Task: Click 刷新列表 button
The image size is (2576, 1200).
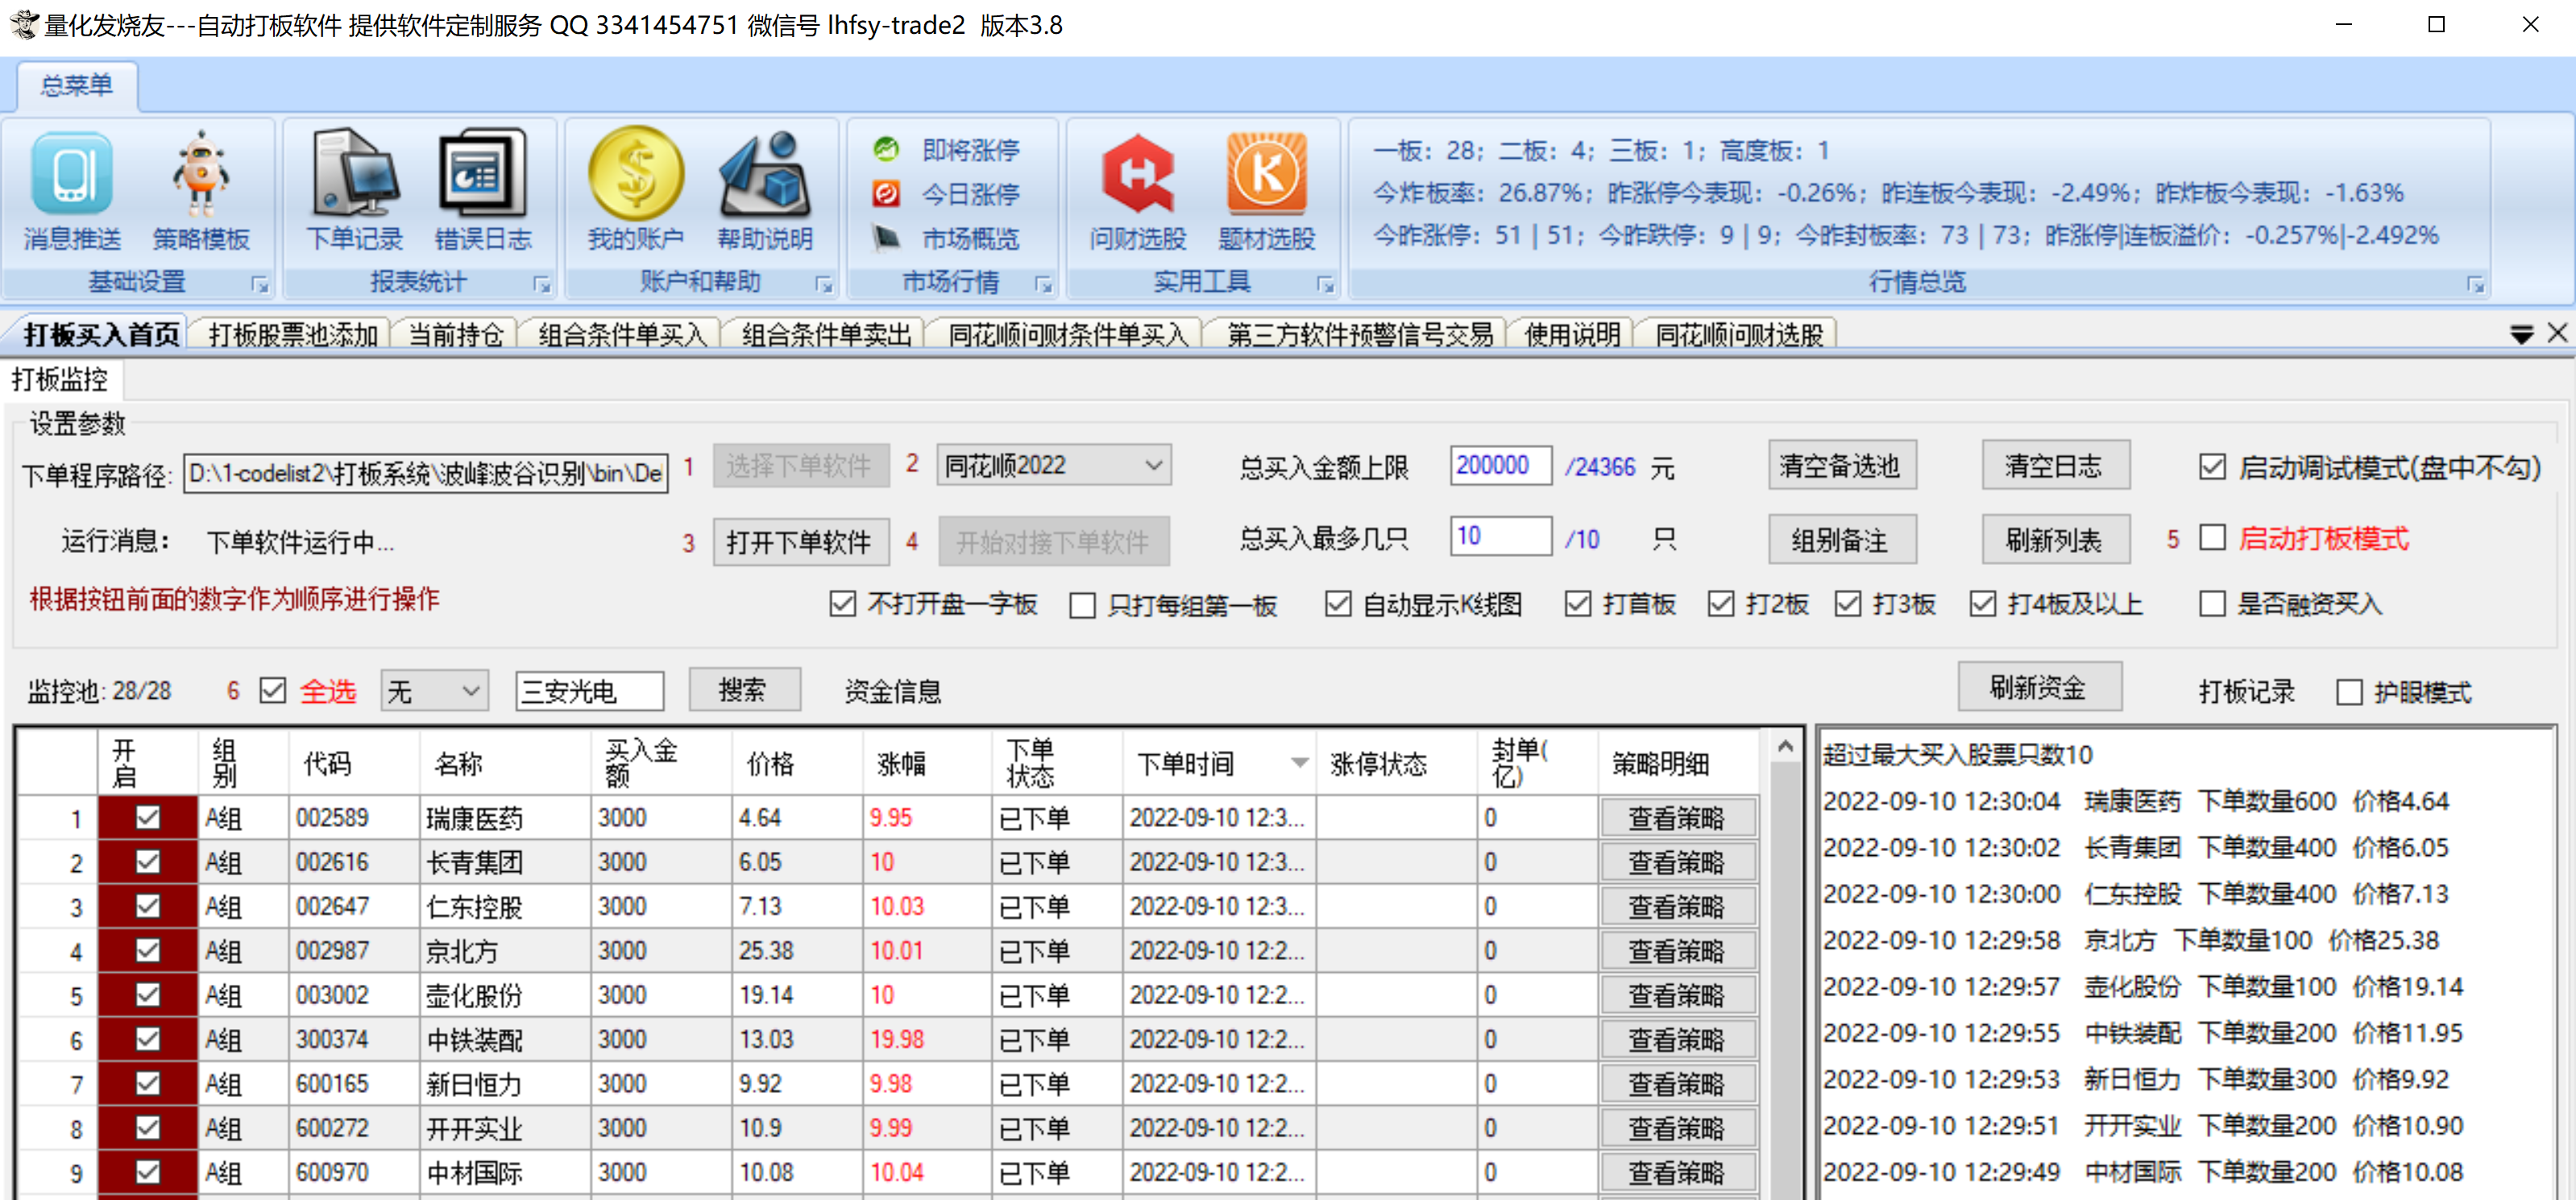Action: pos(2055,541)
